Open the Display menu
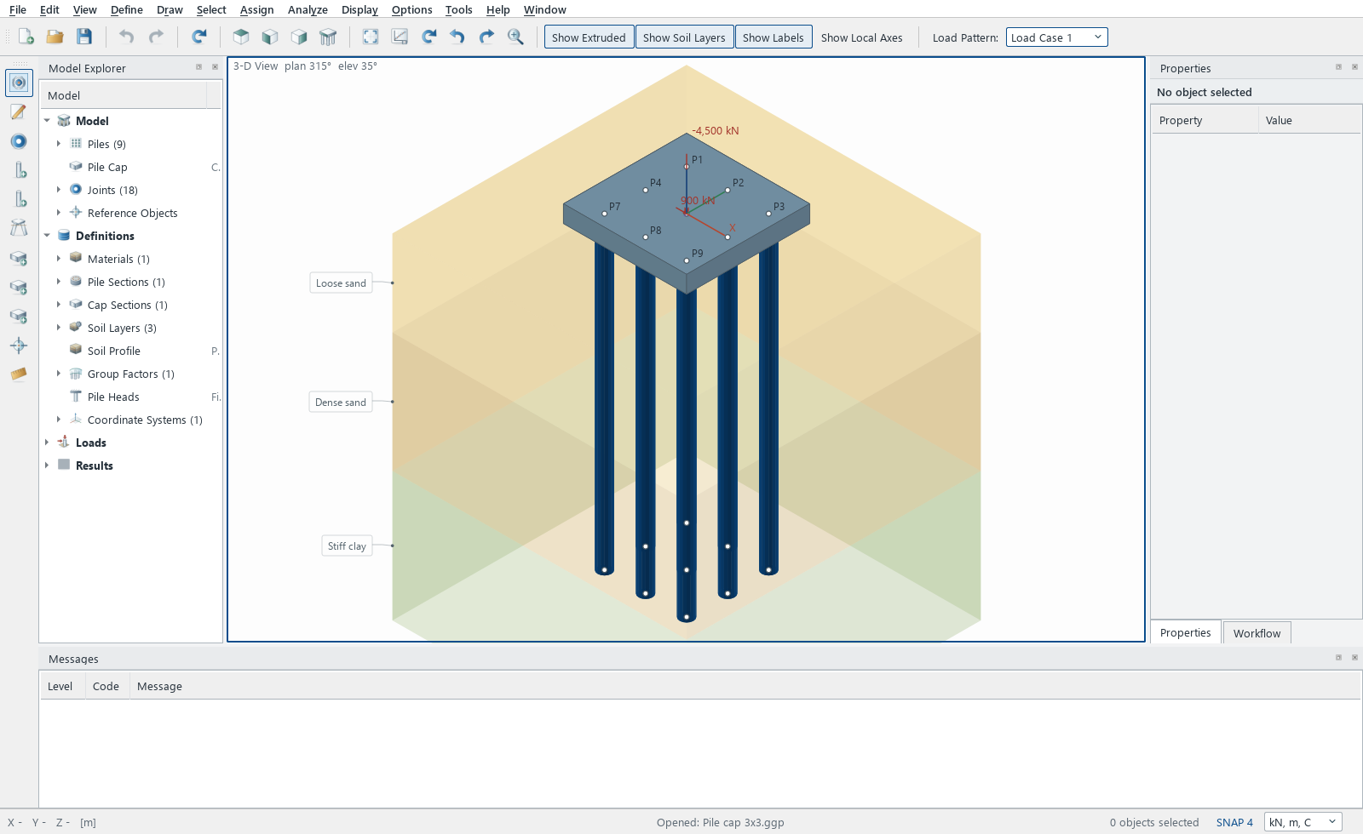Screen dimensions: 1363x834 (359, 9)
